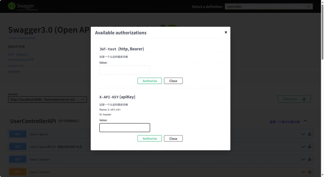Click lock icon on /user/query row
This screenshot has height=177, width=324.
[309, 134]
